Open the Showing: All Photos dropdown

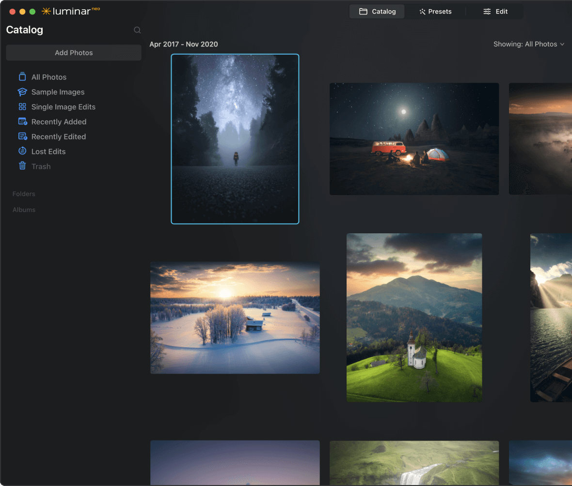point(528,44)
